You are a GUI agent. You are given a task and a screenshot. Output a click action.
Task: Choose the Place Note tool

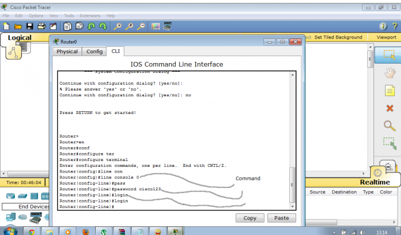click(390, 91)
